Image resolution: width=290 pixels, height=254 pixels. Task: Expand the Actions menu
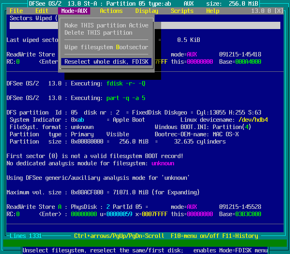point(111,11)
